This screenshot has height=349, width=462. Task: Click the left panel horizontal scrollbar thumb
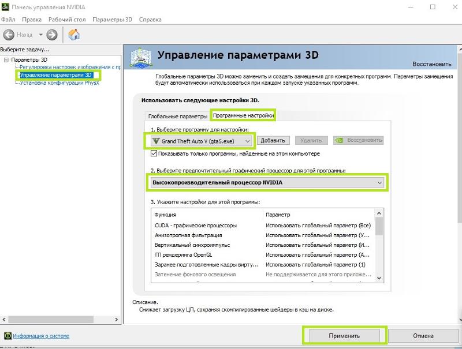(x=51, y=319)
